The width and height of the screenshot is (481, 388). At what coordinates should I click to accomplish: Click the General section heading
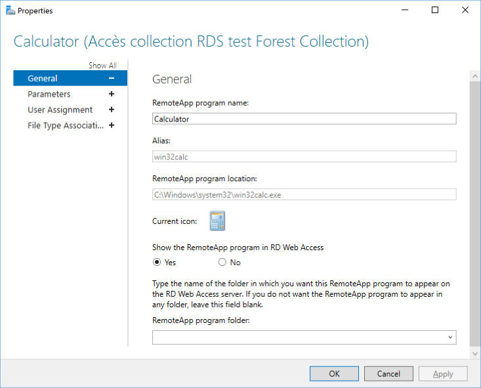(172, 79)
